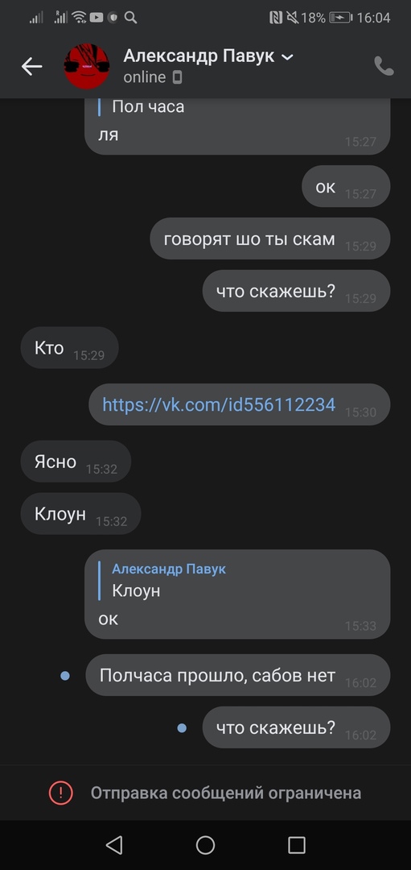411x870 pixels.
Task: Tap the "Отправка сообщений ограничена" notice
Action: [226, 793]
